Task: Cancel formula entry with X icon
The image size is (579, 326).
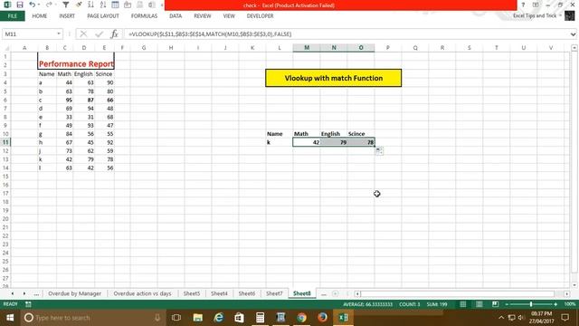Action: click(x=83, y=34)
